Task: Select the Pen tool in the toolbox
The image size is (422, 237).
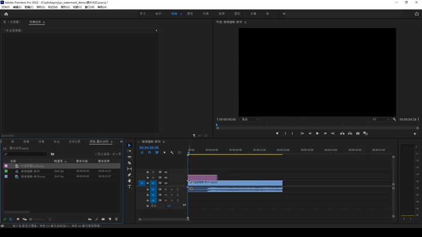Action: 130,175
